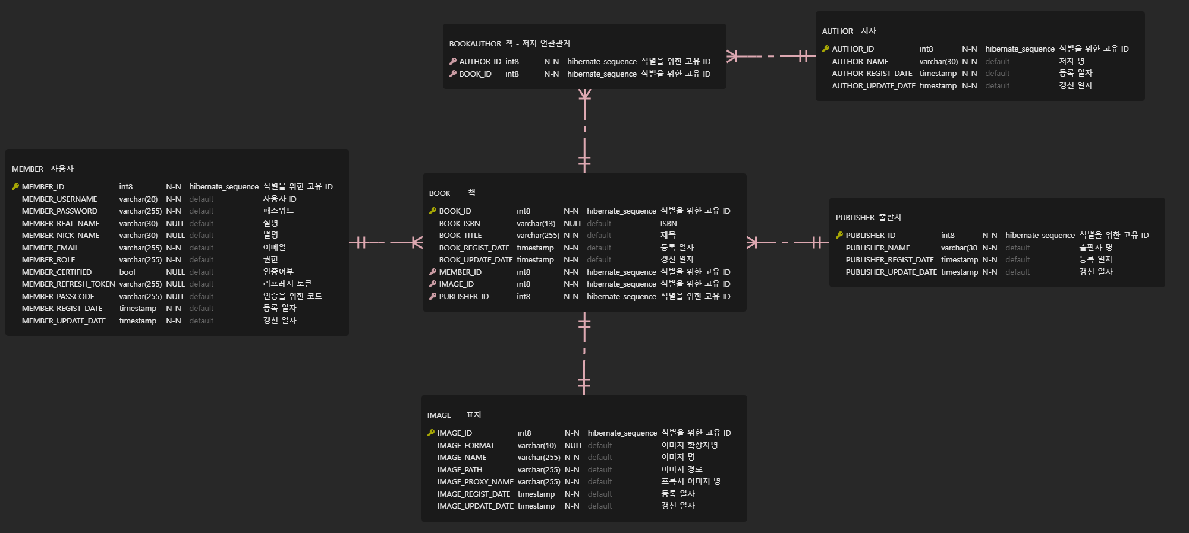The image size is (1189, 533).
Task: Click the IMAGE_NAME column name
Action: (462, 457)
